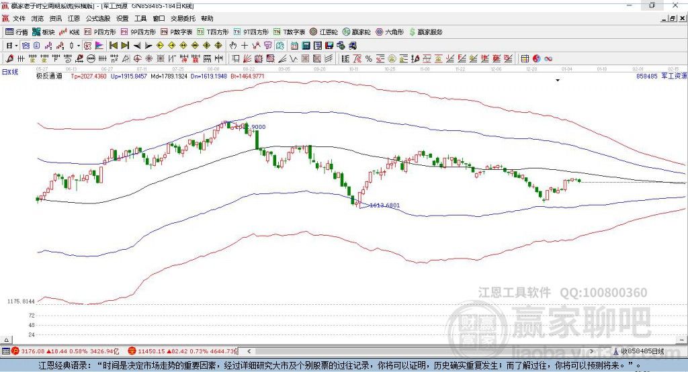Open the 江恩 menu
The height and width of the screenshot is (372, 688).
pyautogui.click(x=74, y=18)
